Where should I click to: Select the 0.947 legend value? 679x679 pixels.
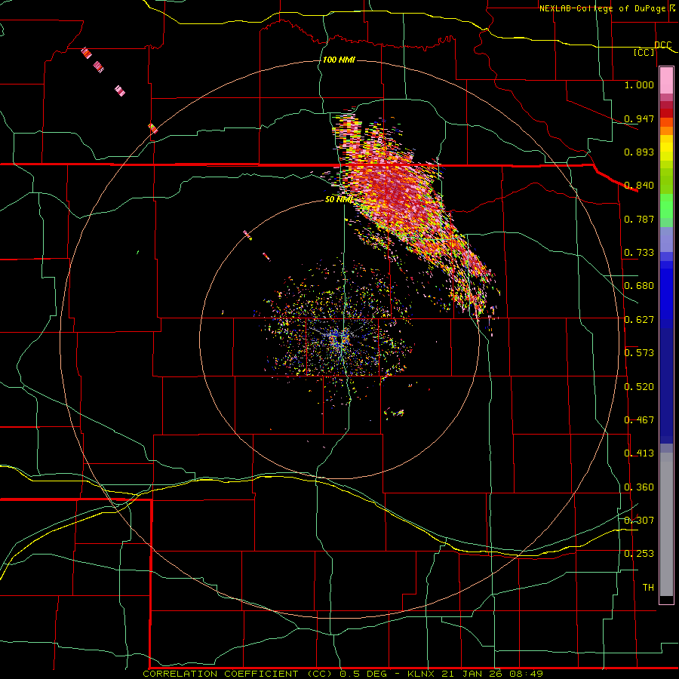639,118
